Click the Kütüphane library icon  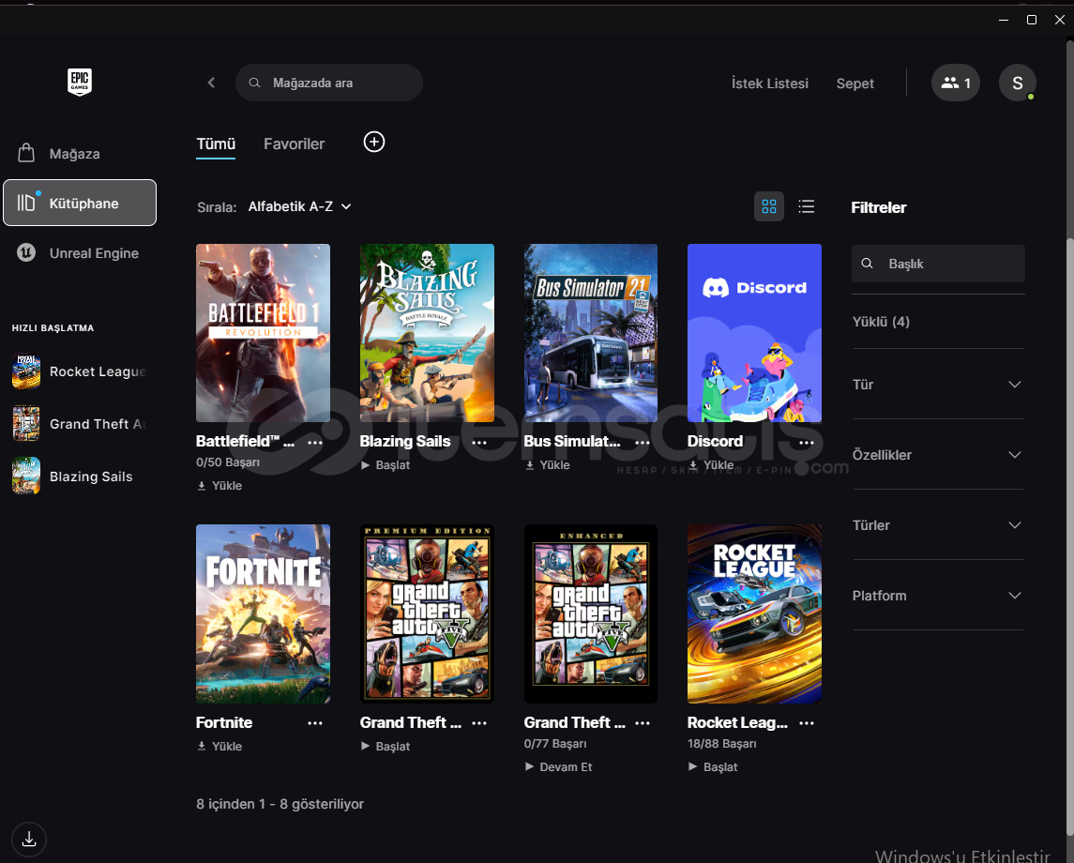click(26, 203)
